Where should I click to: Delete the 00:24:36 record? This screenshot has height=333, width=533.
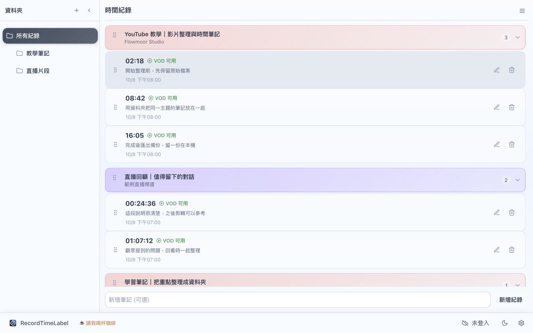click(512, 212)
